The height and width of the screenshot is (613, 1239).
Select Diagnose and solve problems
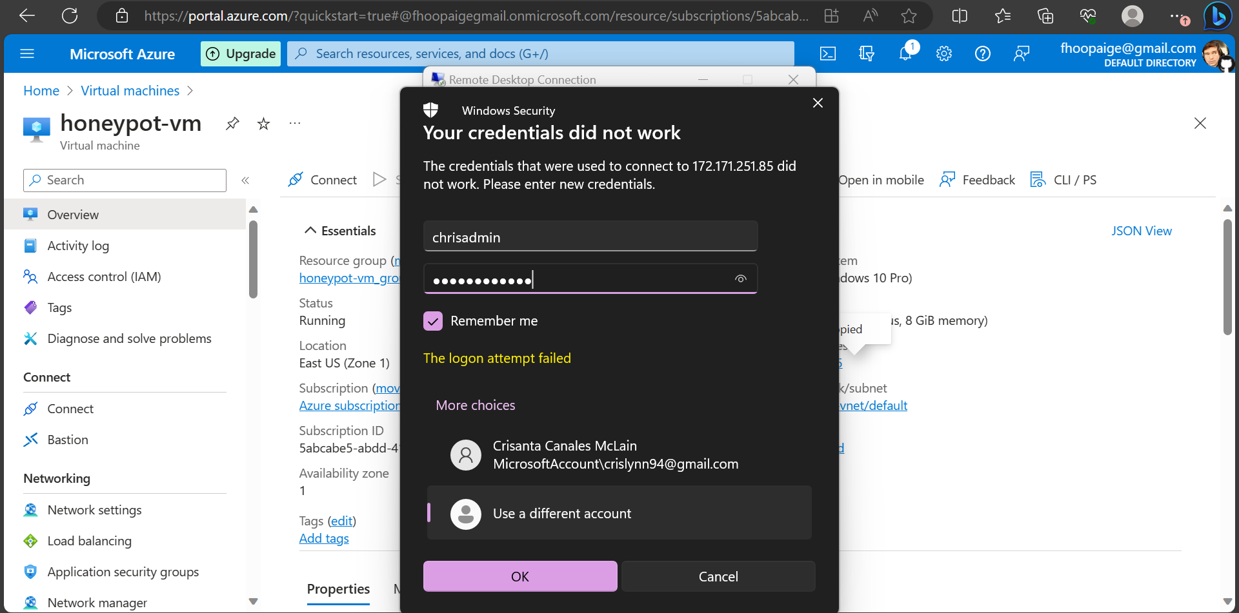(129, 338)
